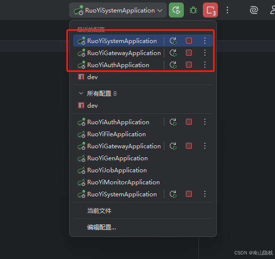Stop RuoYiGatewayApplication in the recent list

point(189,53)
